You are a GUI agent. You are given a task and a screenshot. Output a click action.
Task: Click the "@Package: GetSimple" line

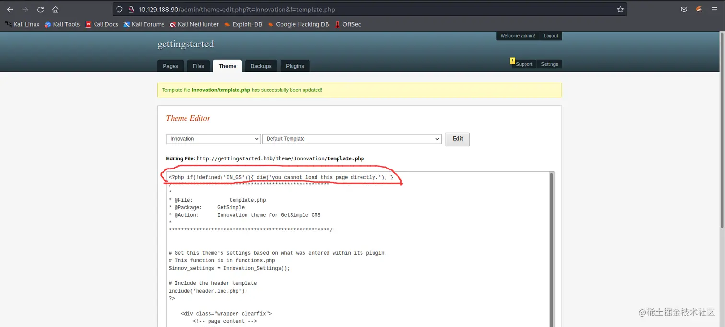coord(207,208)
